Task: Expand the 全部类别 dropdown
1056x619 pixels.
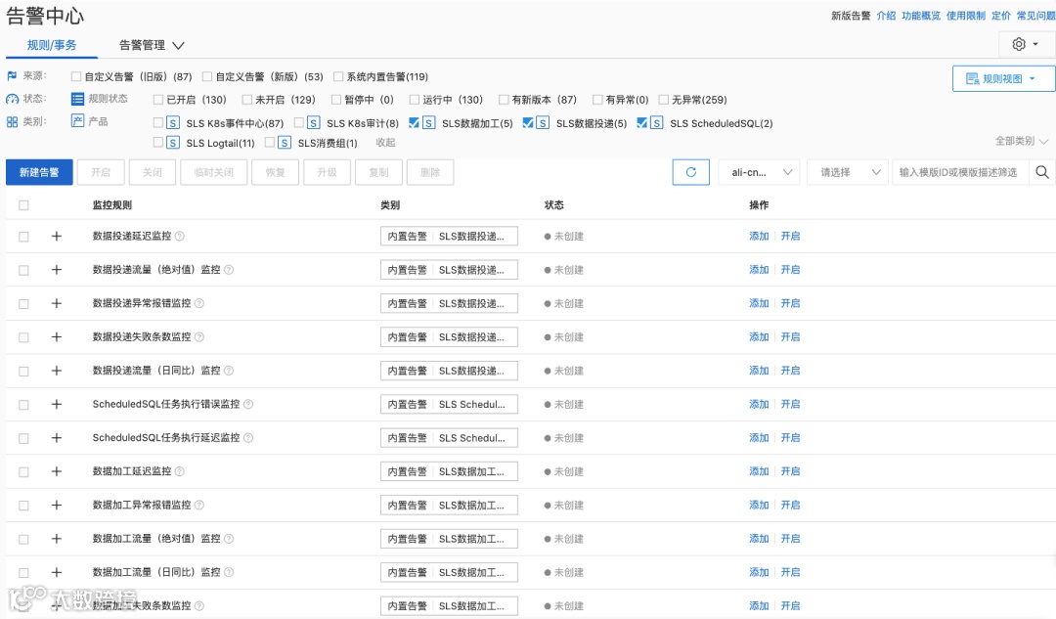Action: coord(1022,142)
